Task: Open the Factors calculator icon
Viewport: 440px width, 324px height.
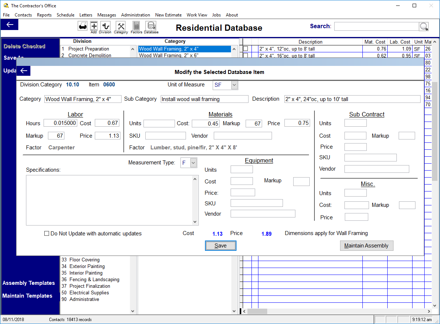Action: [x=136, y=26]
